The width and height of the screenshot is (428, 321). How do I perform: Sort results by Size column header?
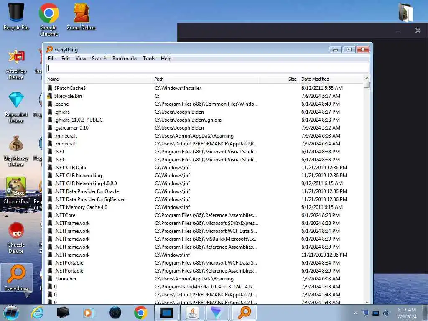pyautogui.click(x=279, y=79)
